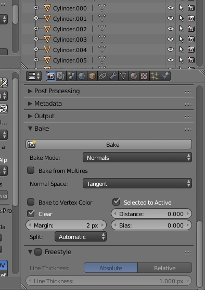Open the Material properties tab
Viewport: 205px width, 290px height.
tap(134, 76)
